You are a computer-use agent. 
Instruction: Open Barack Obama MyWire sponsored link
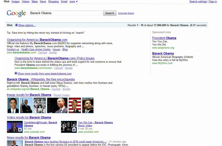[x=163, y=54]
